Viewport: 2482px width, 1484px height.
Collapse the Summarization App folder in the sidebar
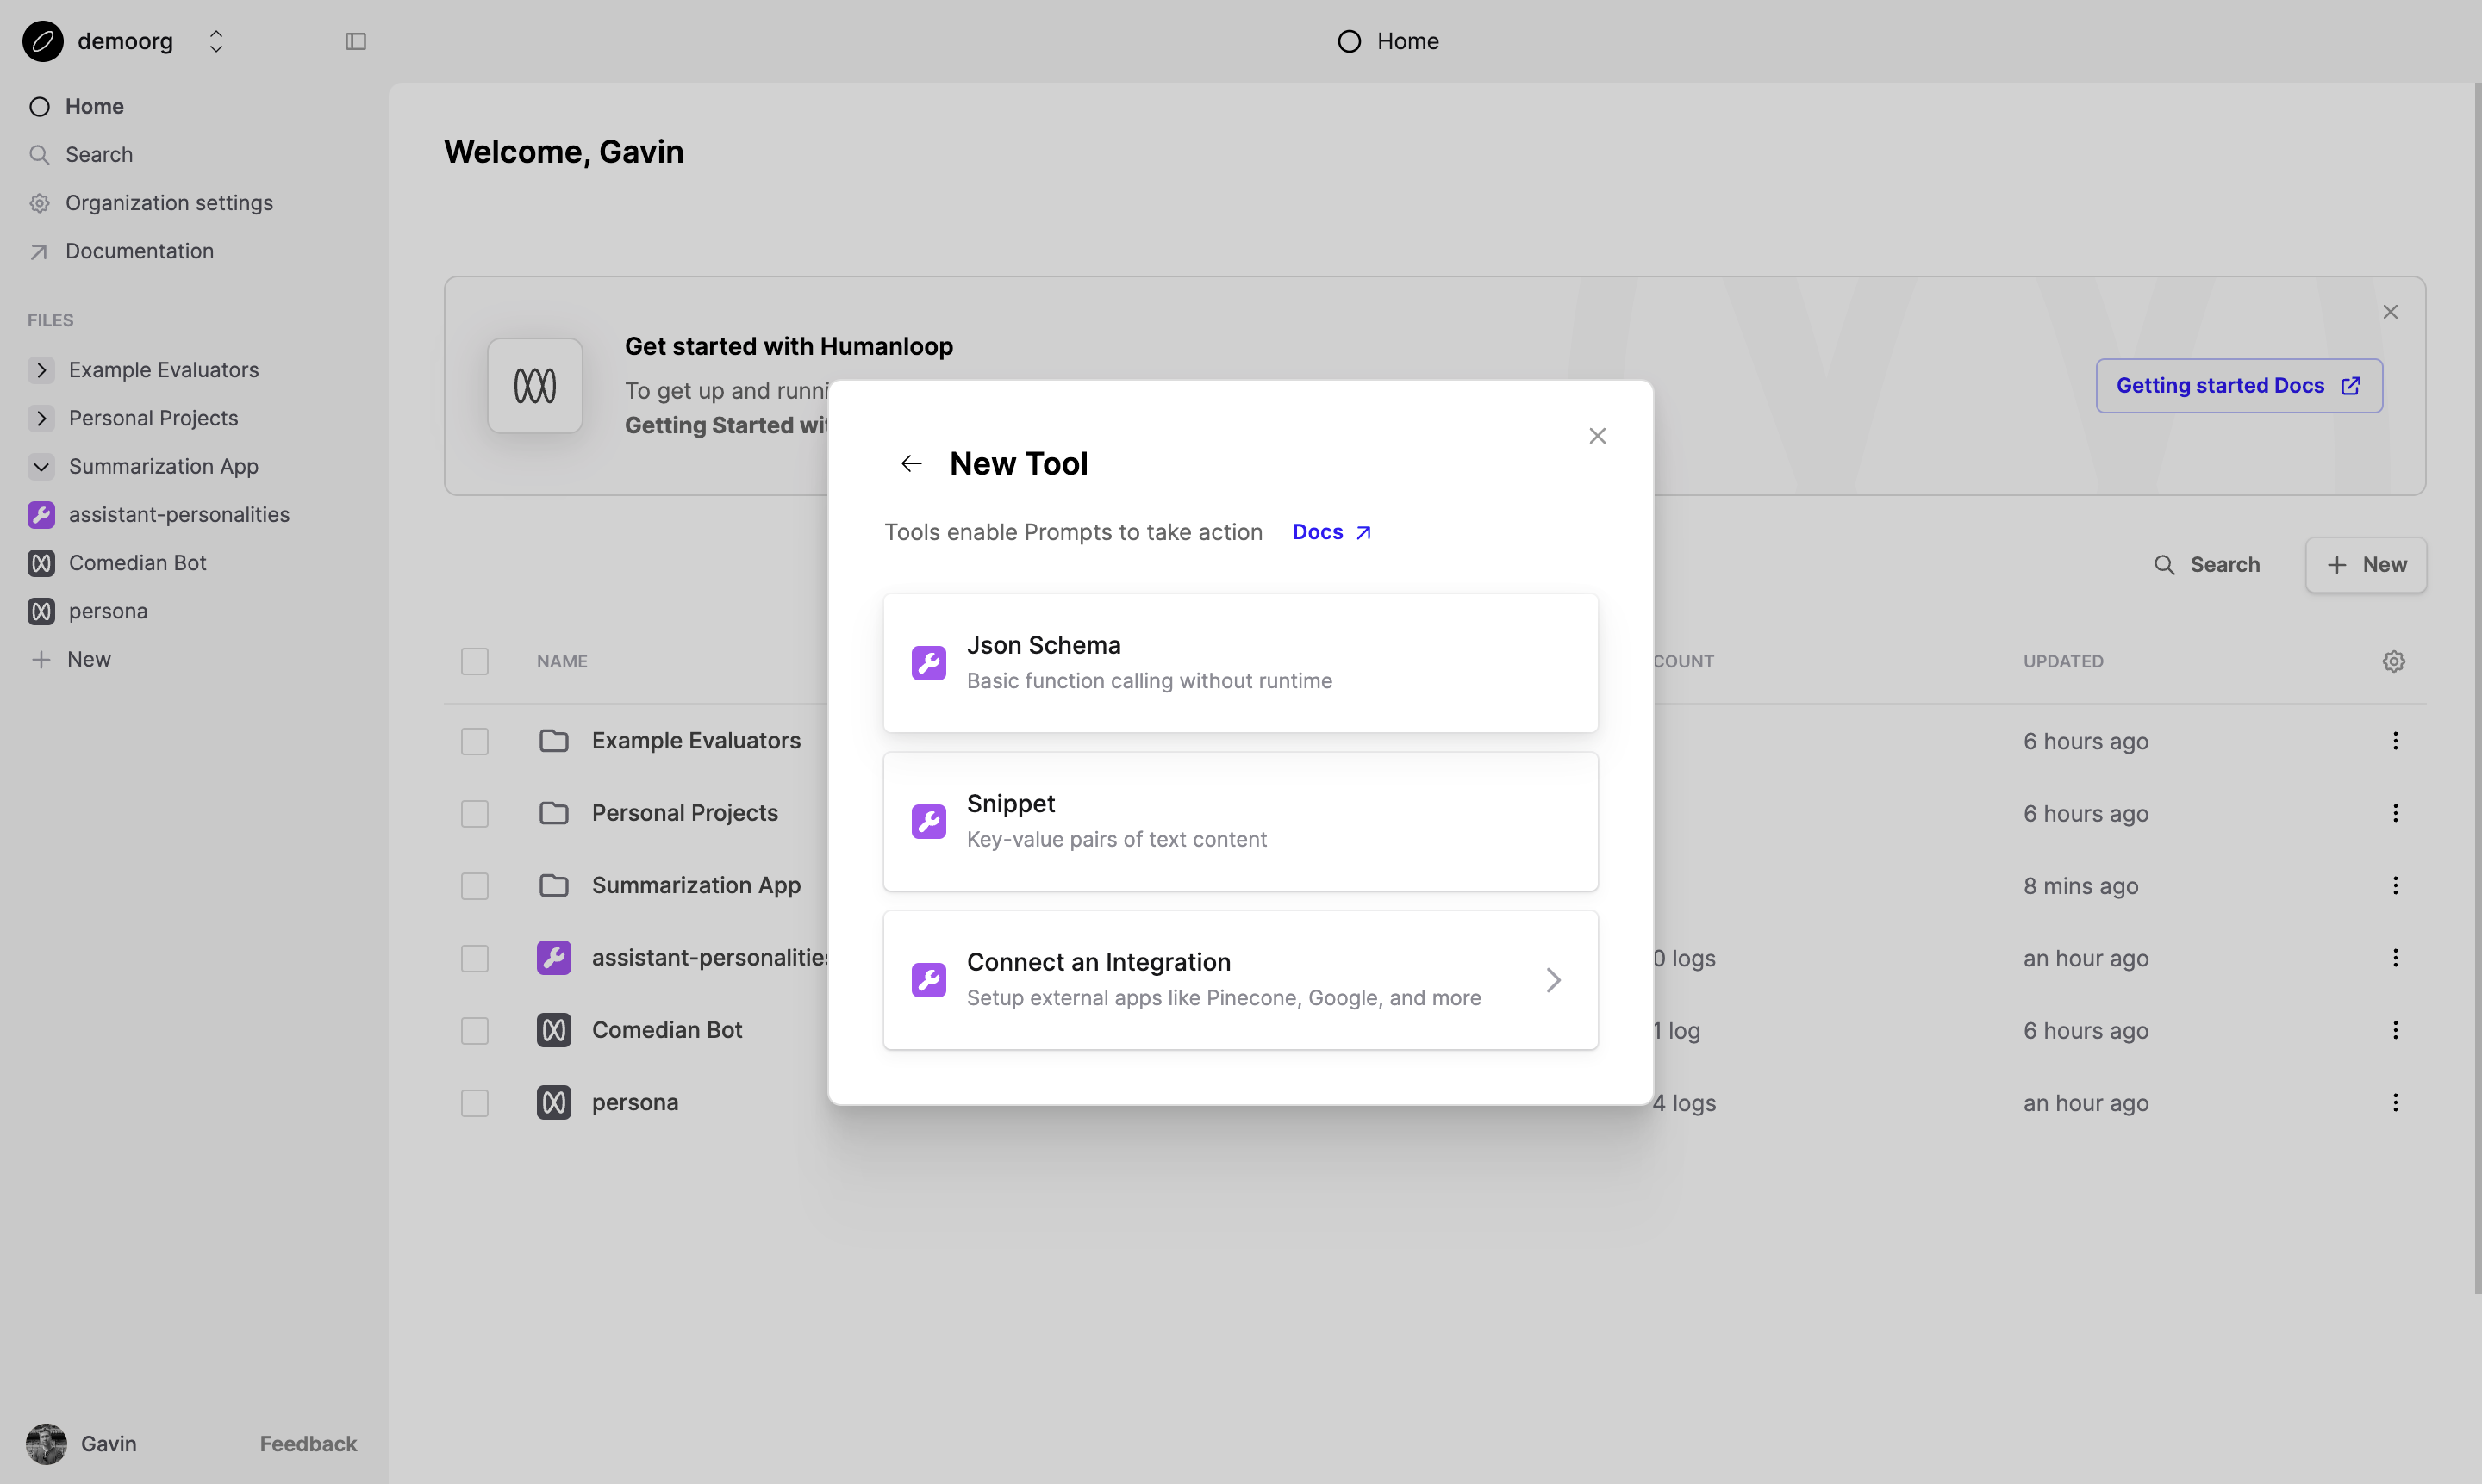tap(41, 466)
